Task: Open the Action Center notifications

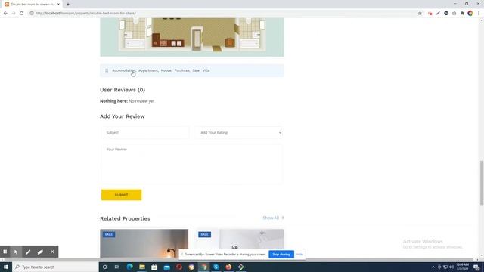Action: click(x=476, y=267)
